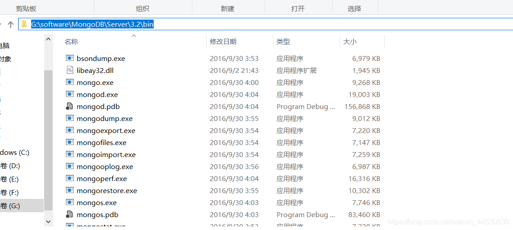Select the libeay32.dll file name

click(95, 71)
